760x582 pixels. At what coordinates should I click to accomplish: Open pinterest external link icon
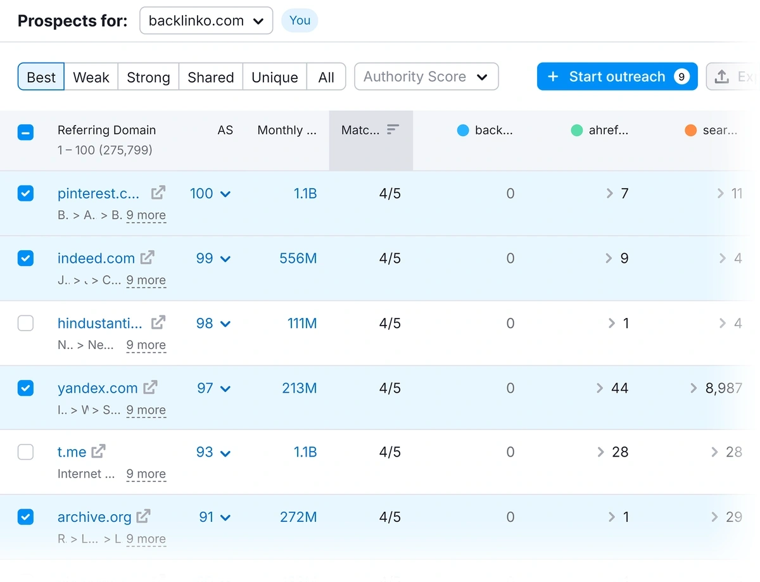coord(158,193)
